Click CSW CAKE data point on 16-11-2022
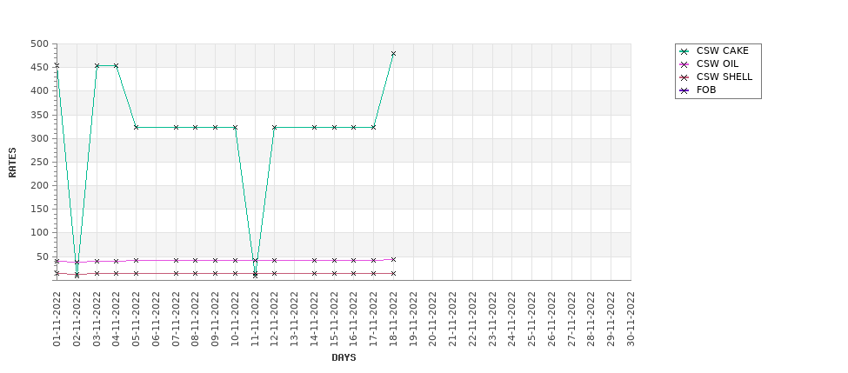 354,127
